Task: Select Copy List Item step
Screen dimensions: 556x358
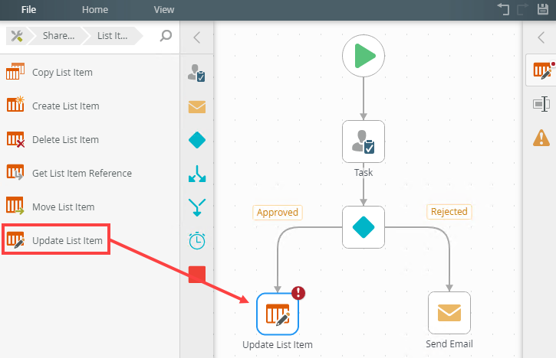Action: (x=50, y=72)
